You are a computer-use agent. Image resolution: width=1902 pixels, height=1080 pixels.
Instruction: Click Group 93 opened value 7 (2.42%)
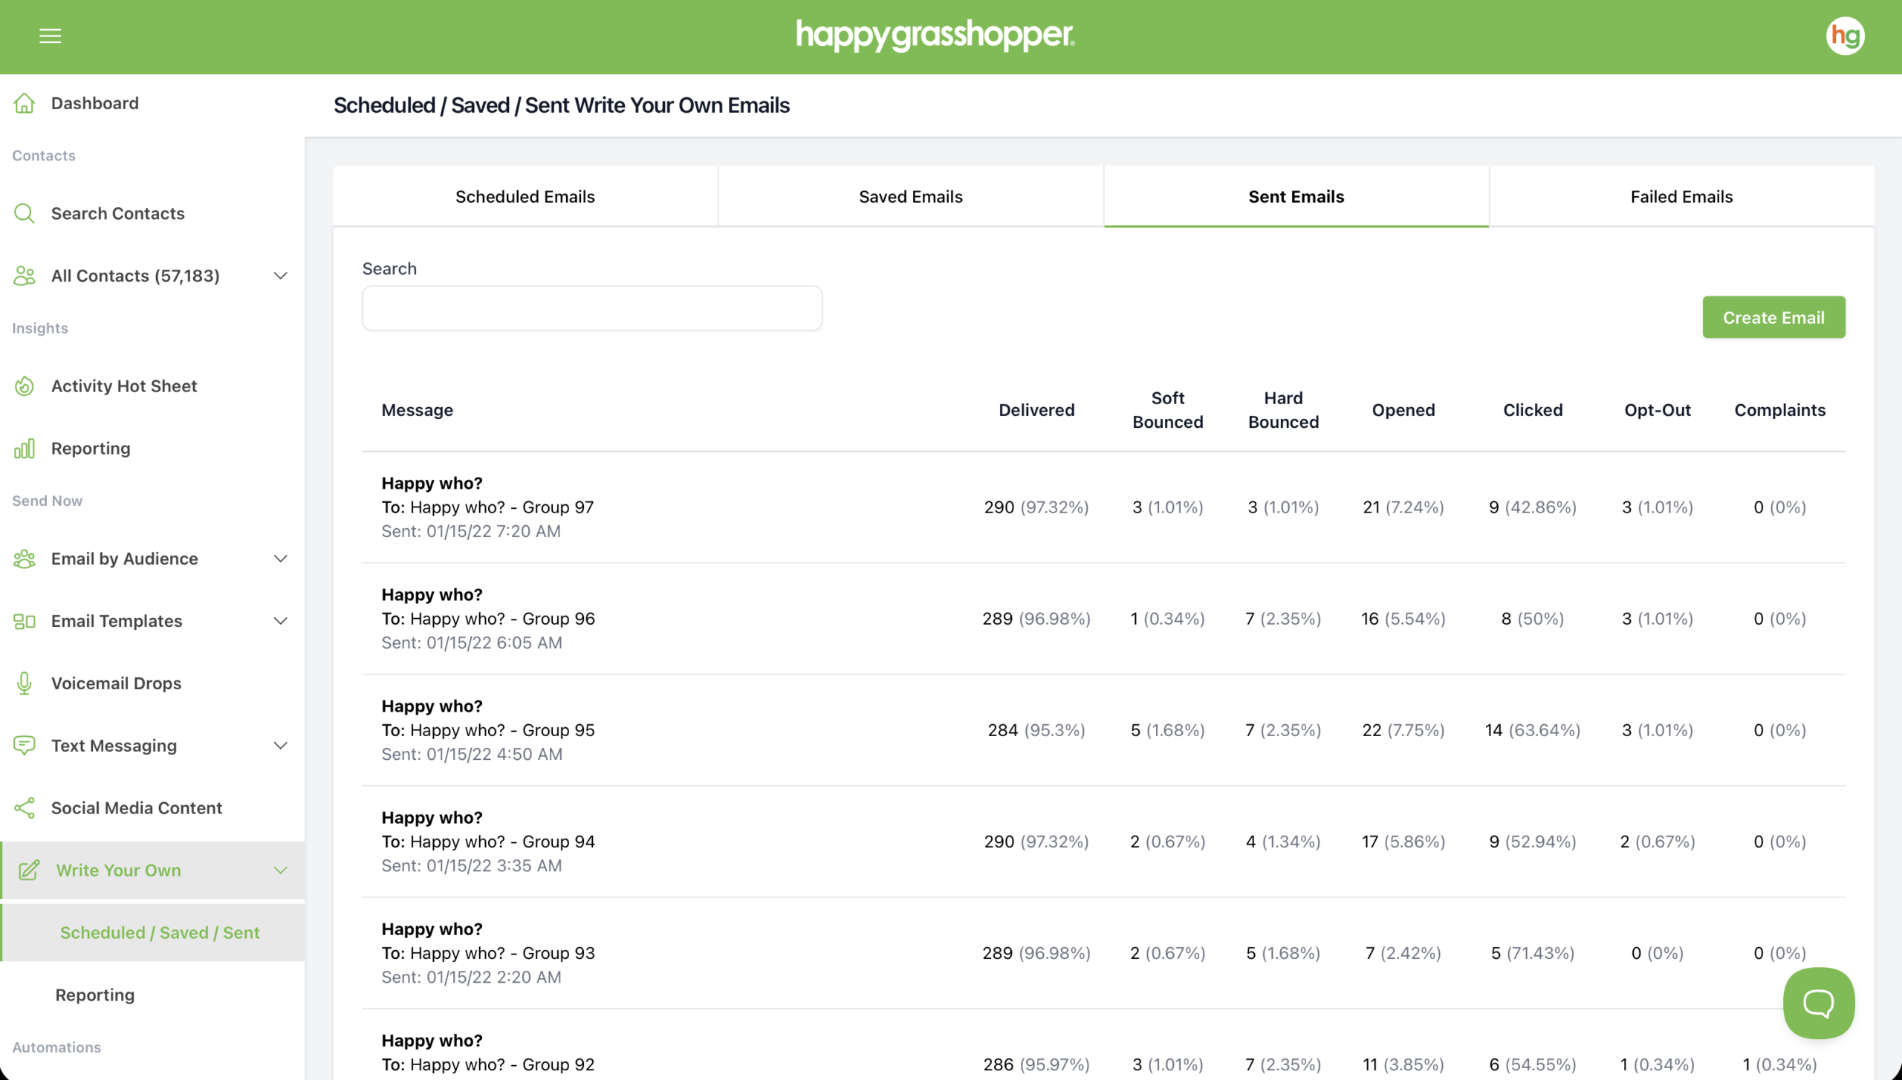(x=1403, y=953)
